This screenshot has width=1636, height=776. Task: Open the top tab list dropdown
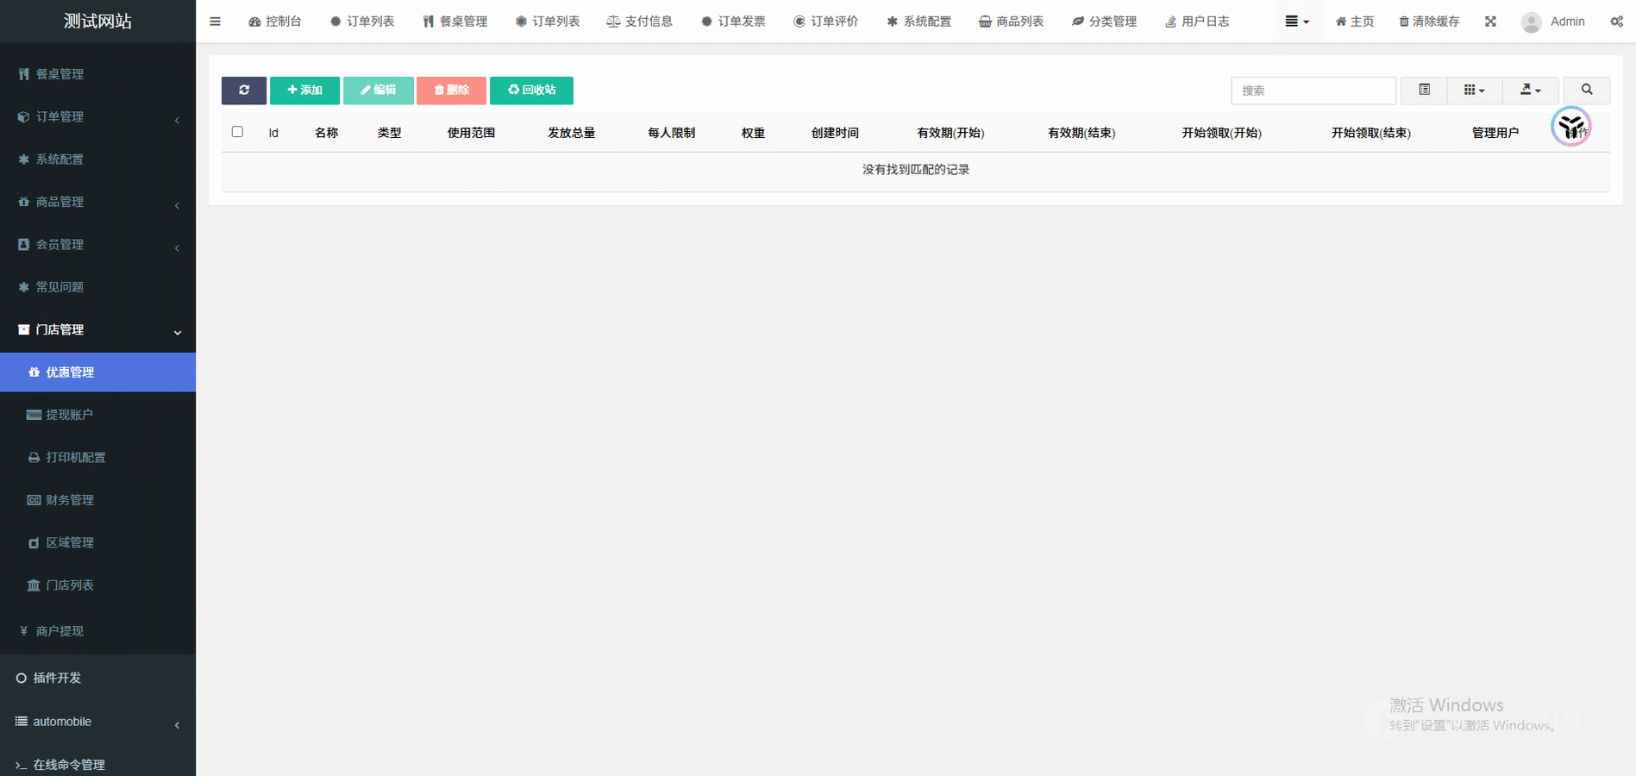pyautogui.click(x=1296, y=22)
